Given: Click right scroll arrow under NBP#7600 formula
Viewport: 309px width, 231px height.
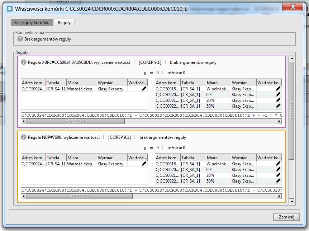Looking at the screenshot, I should click(279, 196).
